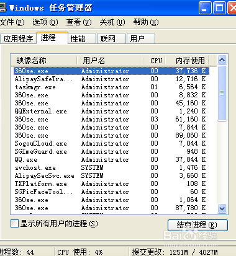Screen dimensions: 236x256
Task: Select the 360se.exe row using 61,160 K
Action: tap(111, 119)
